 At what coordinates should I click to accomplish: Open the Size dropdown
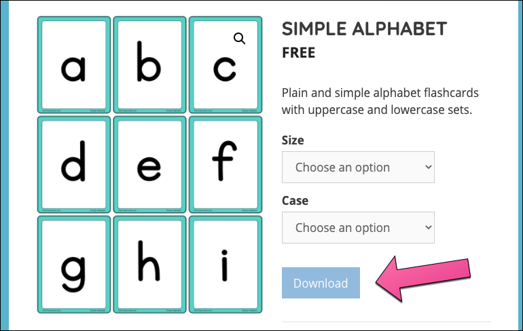[358, 168]
